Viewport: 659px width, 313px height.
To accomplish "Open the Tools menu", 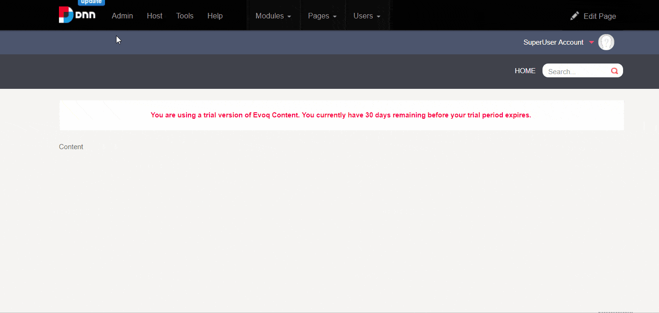I will [185, 16].
